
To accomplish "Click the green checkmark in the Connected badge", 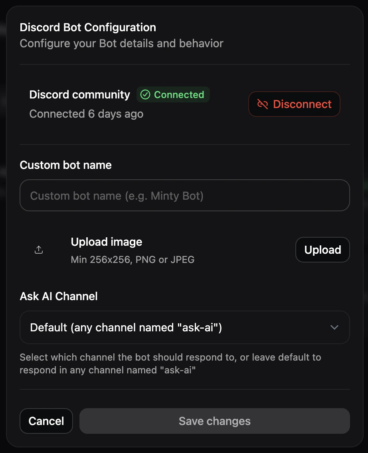I will coord(146,94).
